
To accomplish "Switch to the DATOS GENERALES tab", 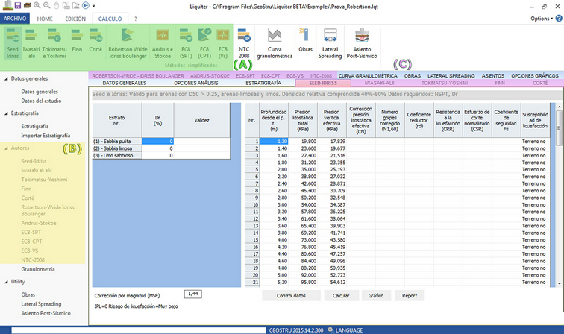I will coord(125,83).
